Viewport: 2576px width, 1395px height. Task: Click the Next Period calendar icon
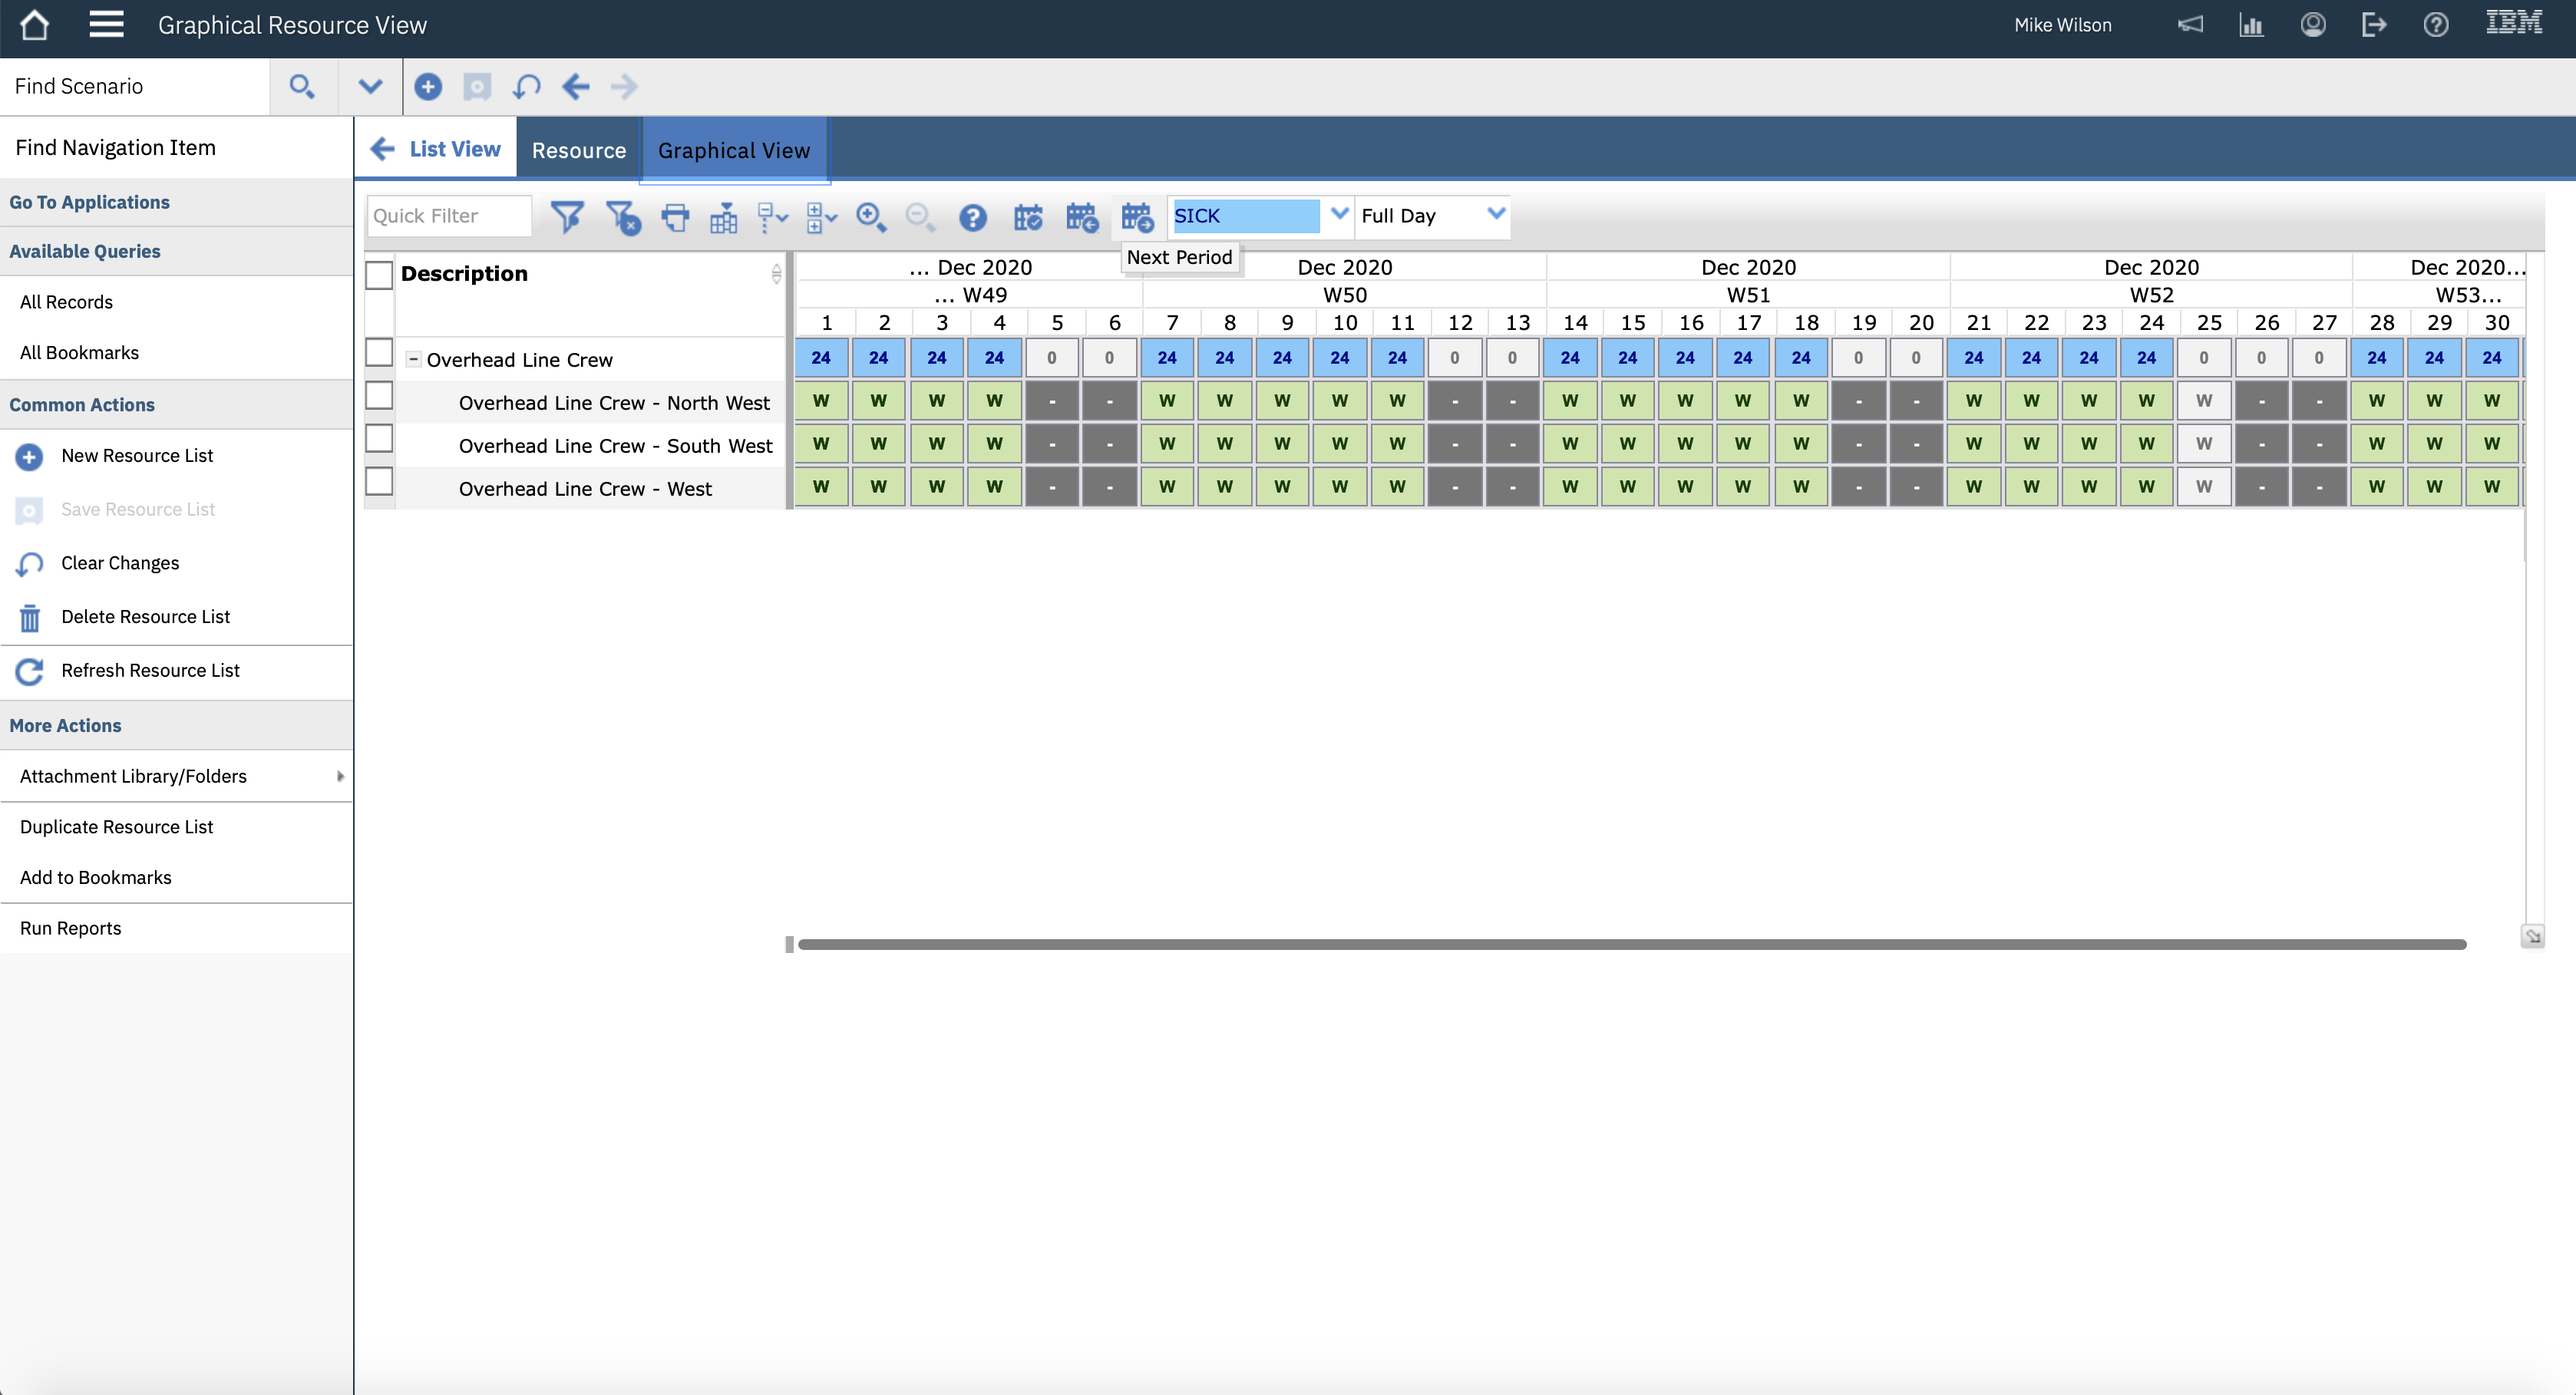(x=1137, y=216)
